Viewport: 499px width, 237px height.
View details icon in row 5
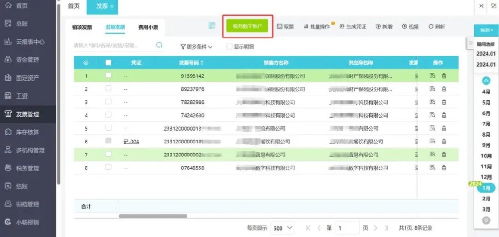pos(432,128)
